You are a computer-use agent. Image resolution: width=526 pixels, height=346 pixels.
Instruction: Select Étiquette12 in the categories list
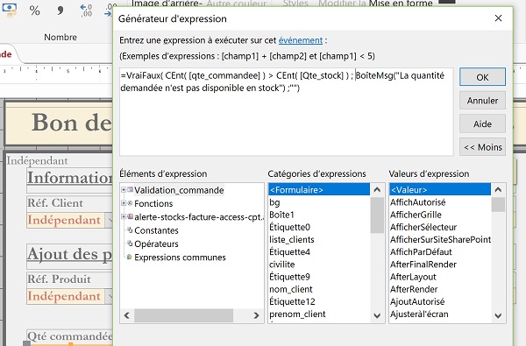tap(319, 301)
